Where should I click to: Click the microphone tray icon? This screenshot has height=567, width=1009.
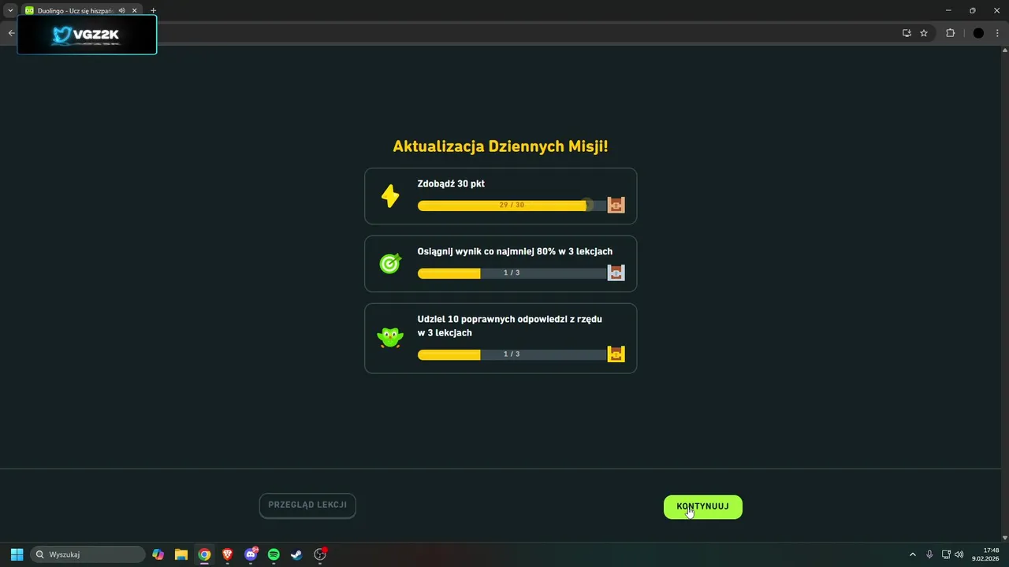click(x=930, y=554)
